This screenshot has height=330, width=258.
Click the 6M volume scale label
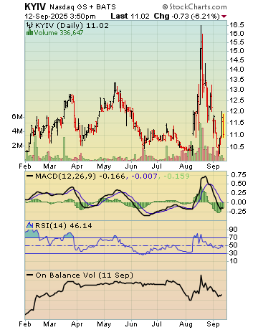[x=17, y=116]
